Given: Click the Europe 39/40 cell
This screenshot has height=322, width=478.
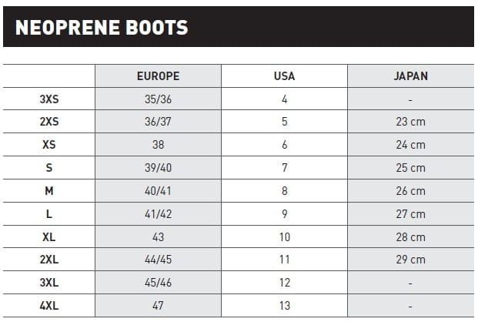Looking at the screenshot, I should tap(158, 168).
